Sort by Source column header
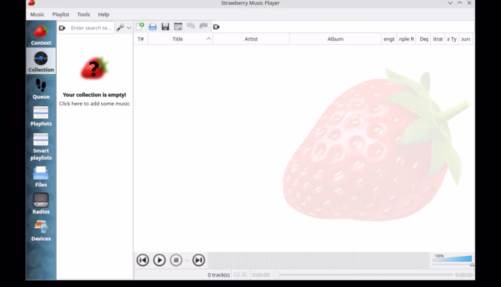 [466, 39]
